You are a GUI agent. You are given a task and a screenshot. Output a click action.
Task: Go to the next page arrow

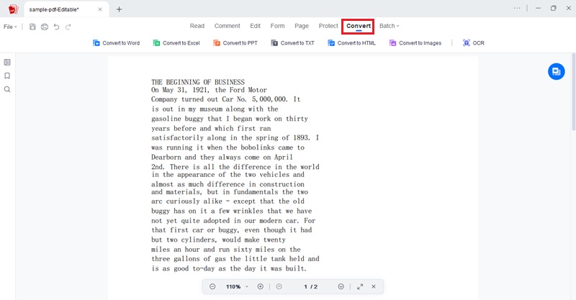341,286
